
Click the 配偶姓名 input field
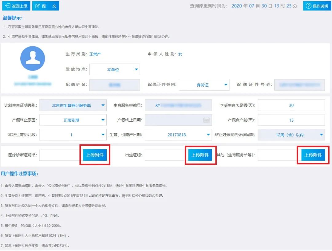coord(114,85)
